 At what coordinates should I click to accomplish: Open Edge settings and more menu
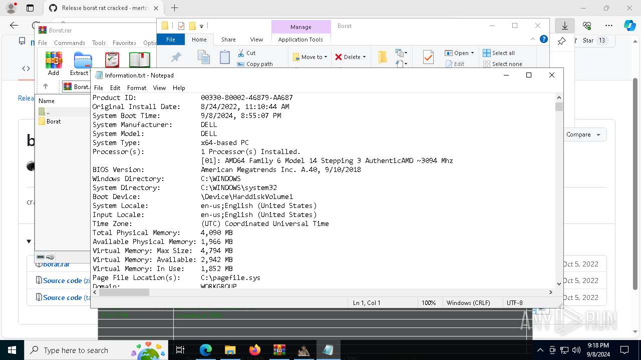609,25
